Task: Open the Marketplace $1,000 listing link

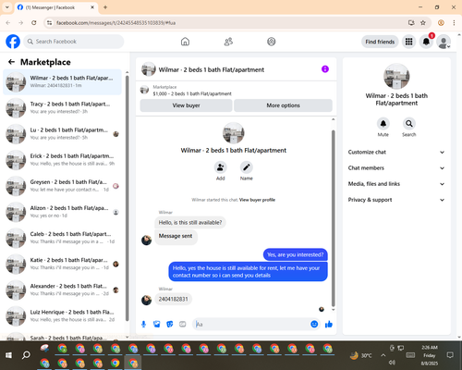Action: click(x=192, y=93)
